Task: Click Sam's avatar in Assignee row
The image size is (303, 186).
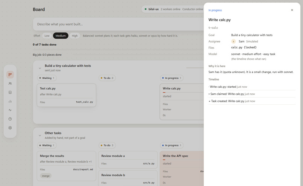Action: coord(233,41)
